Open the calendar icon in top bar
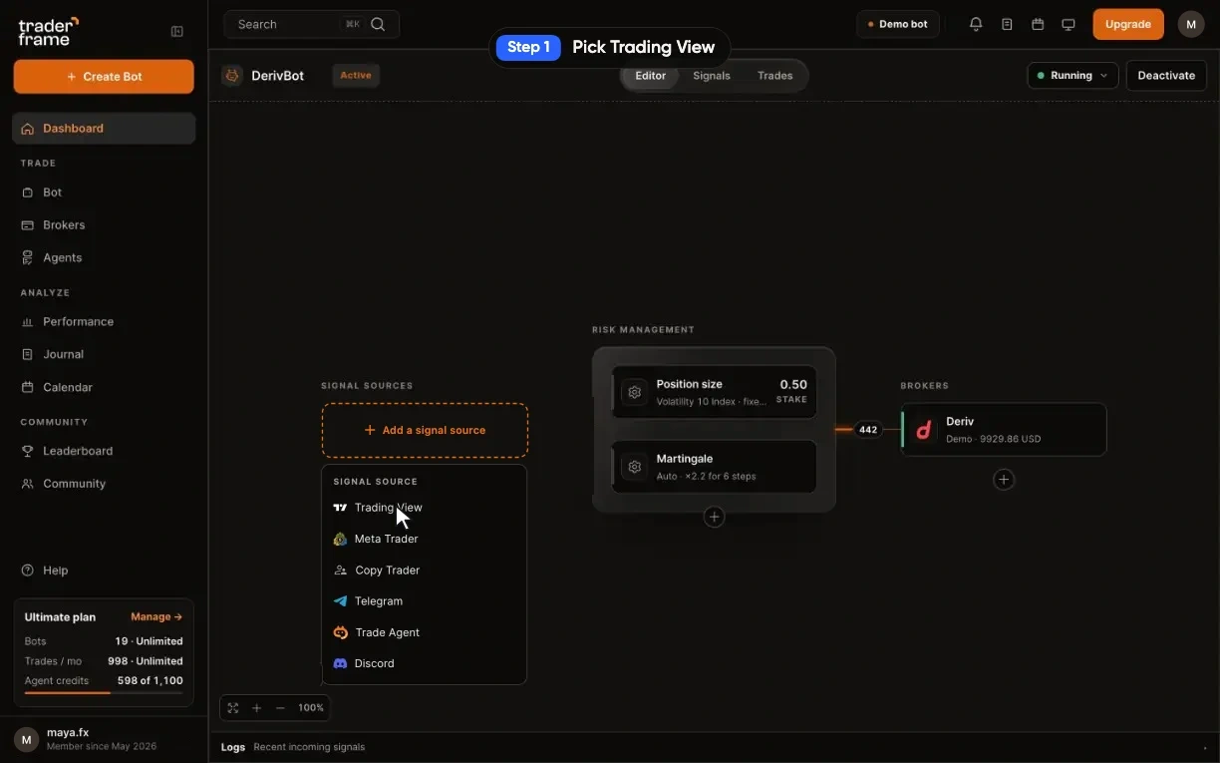The width and height of the screenshot is (1220, 763). (1038, 24)
